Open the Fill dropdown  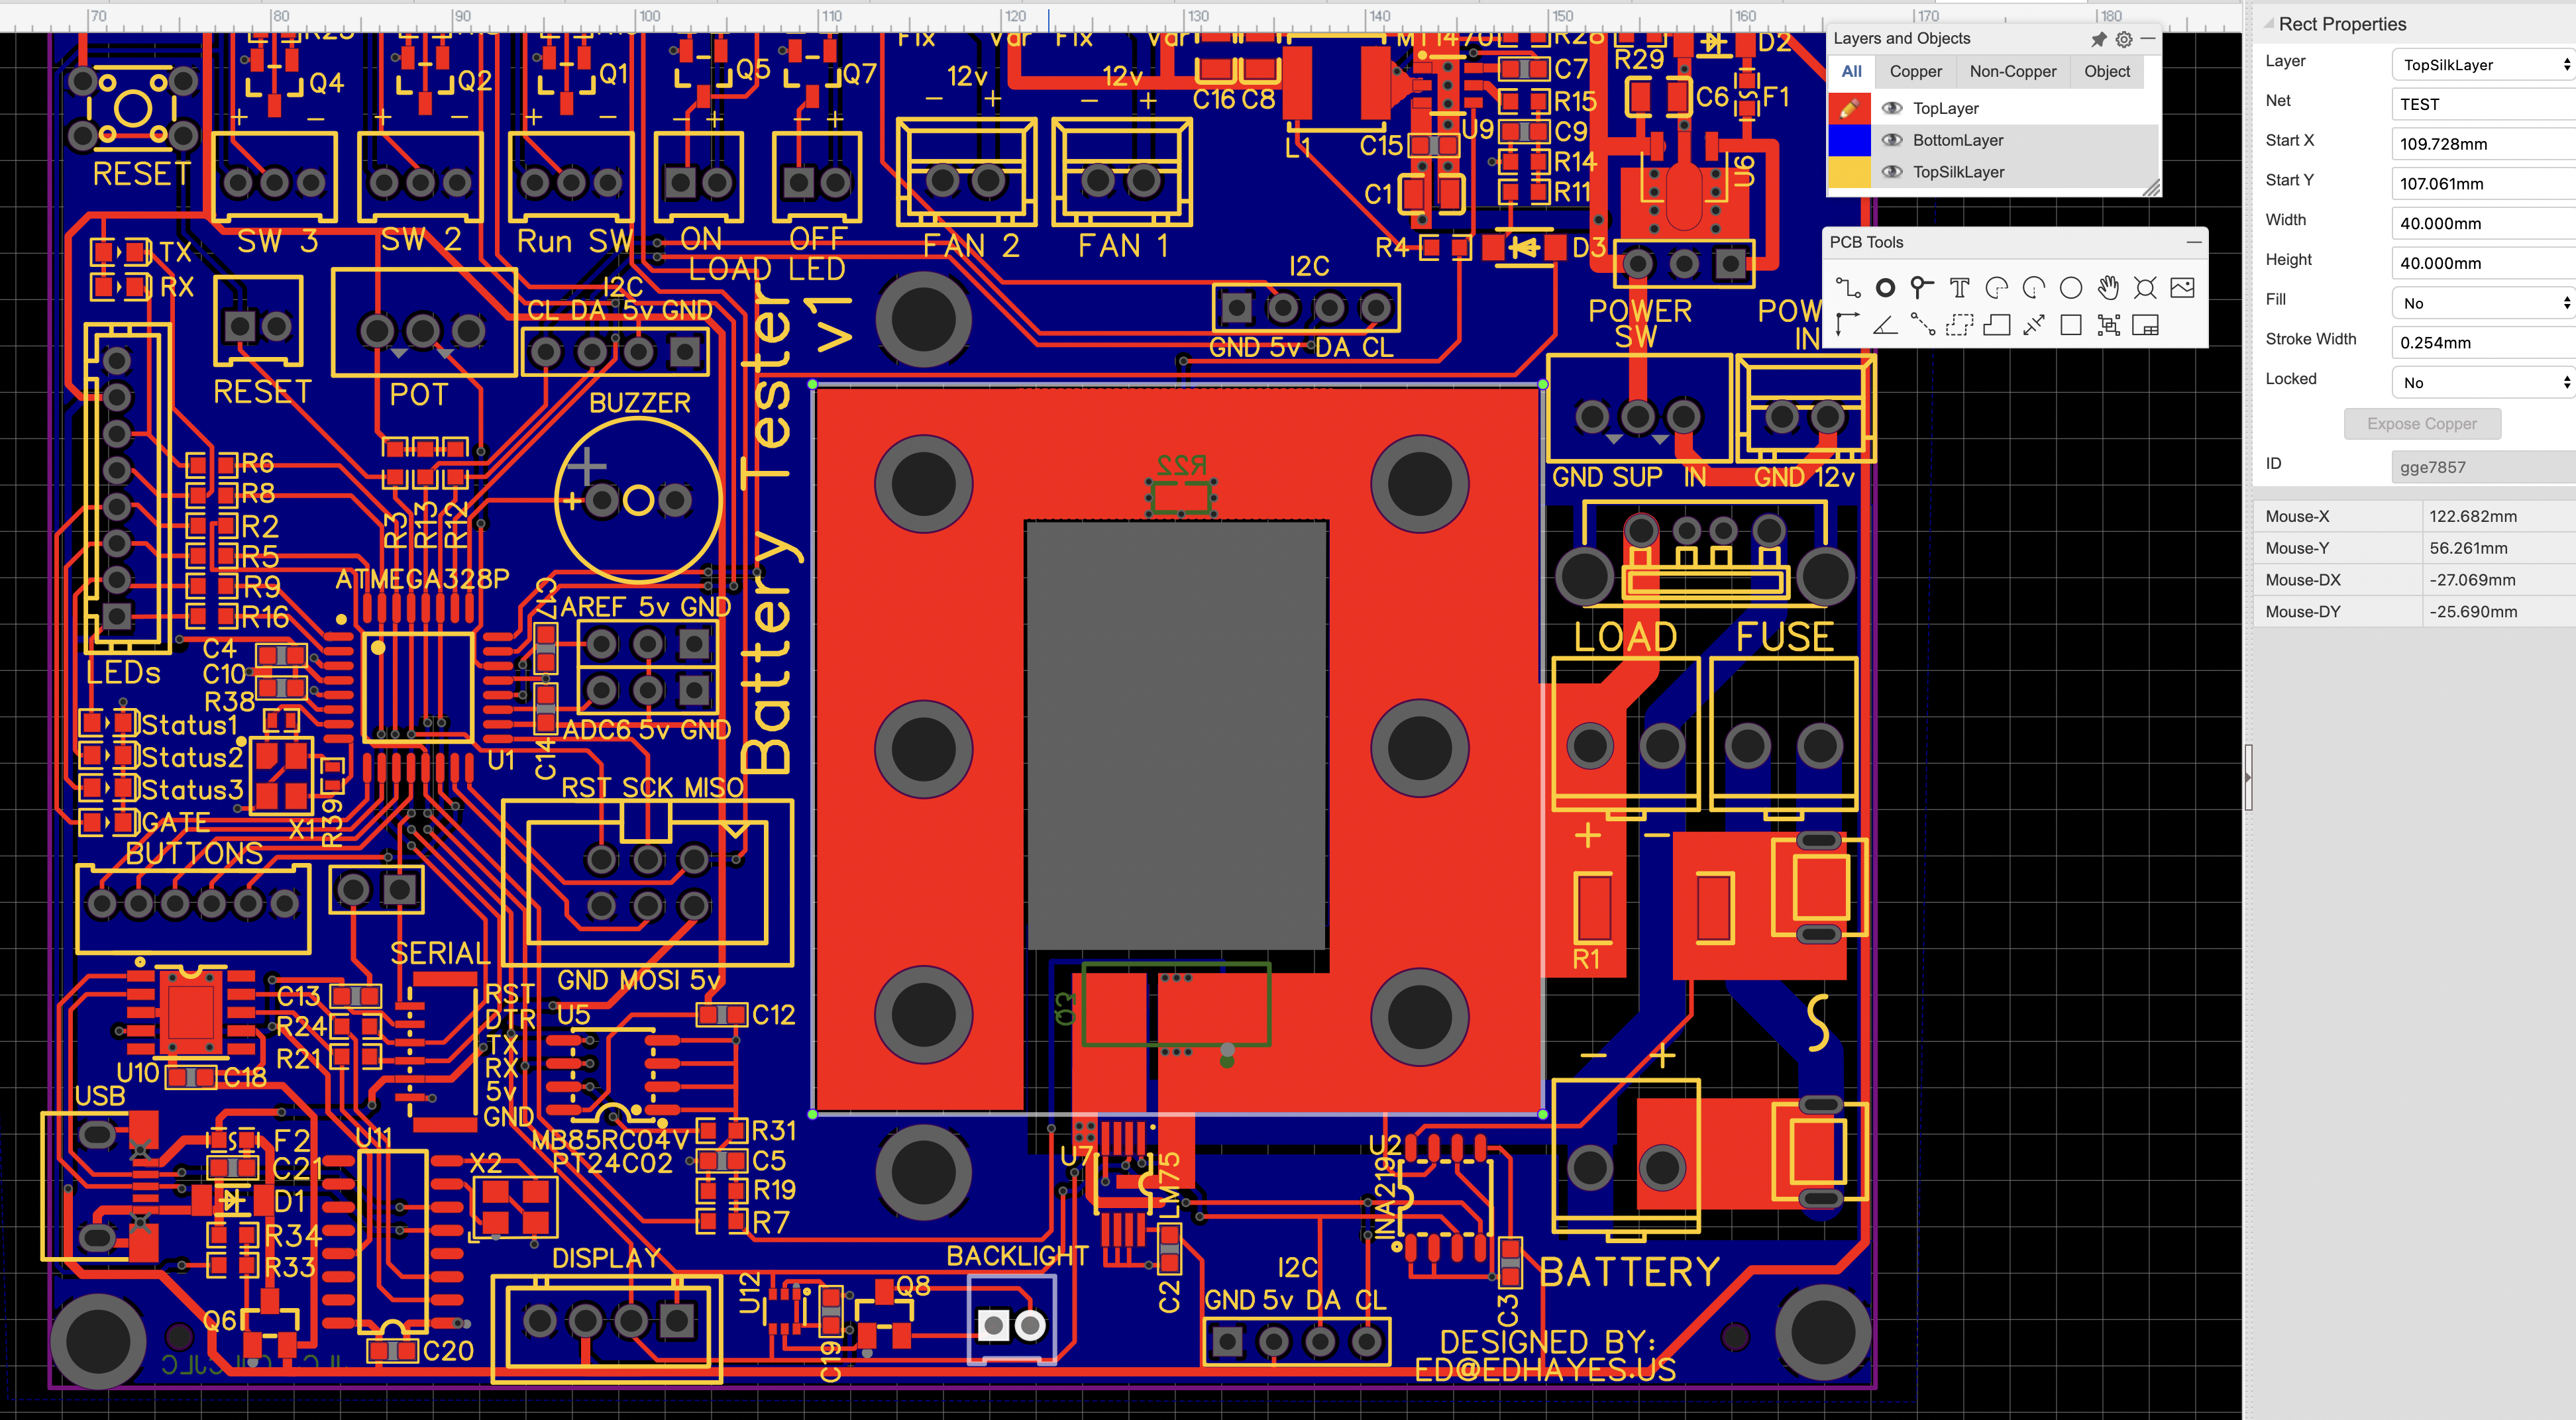point(2484,303)
